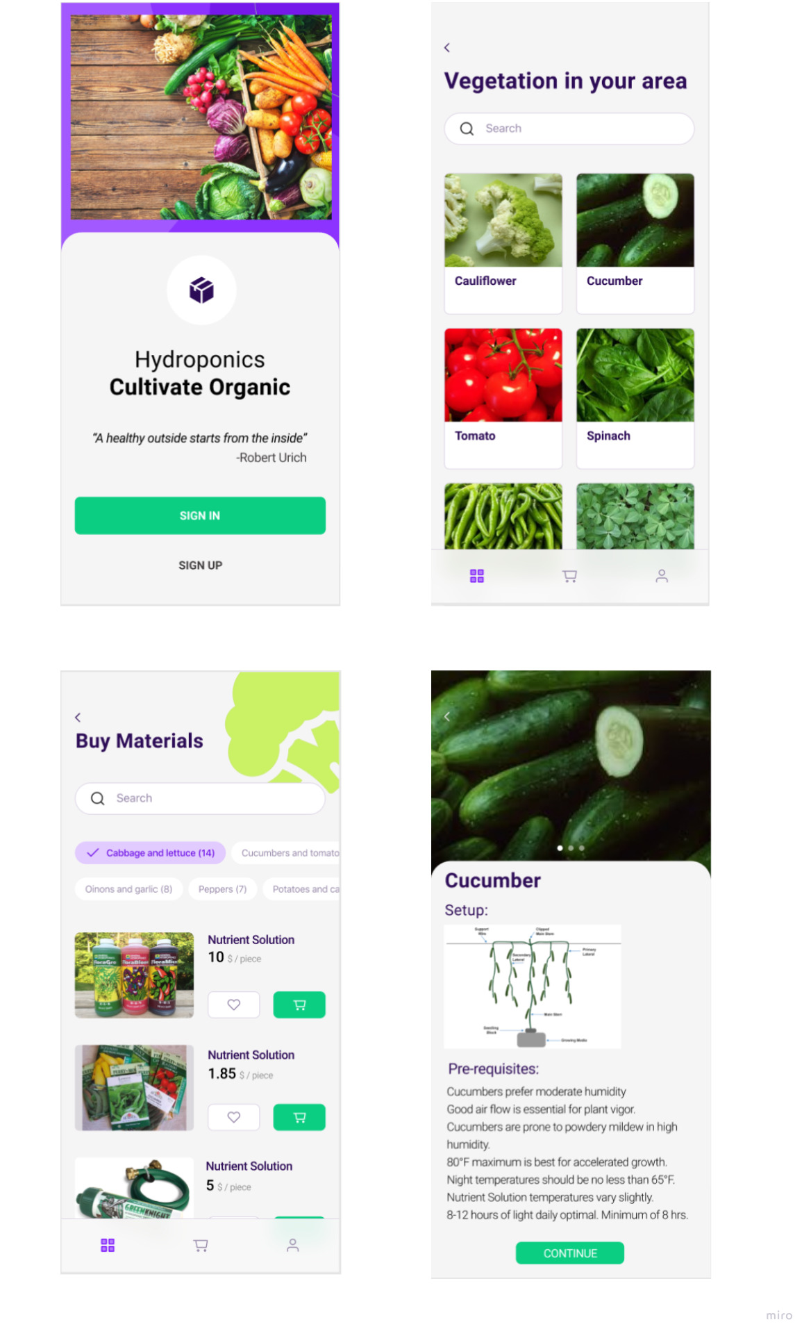Open cart tab on Vegetation screen
The width and height of the screenshot is (811, 1338).
pyautogui.click(x=569, y=576)
